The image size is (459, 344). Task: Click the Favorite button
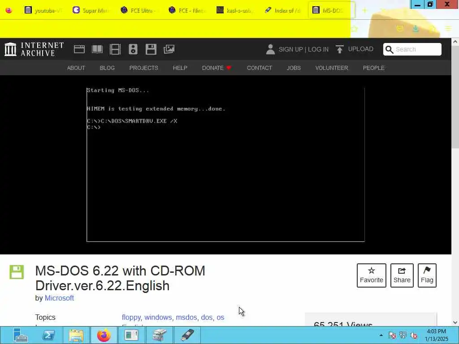point(372,275)
